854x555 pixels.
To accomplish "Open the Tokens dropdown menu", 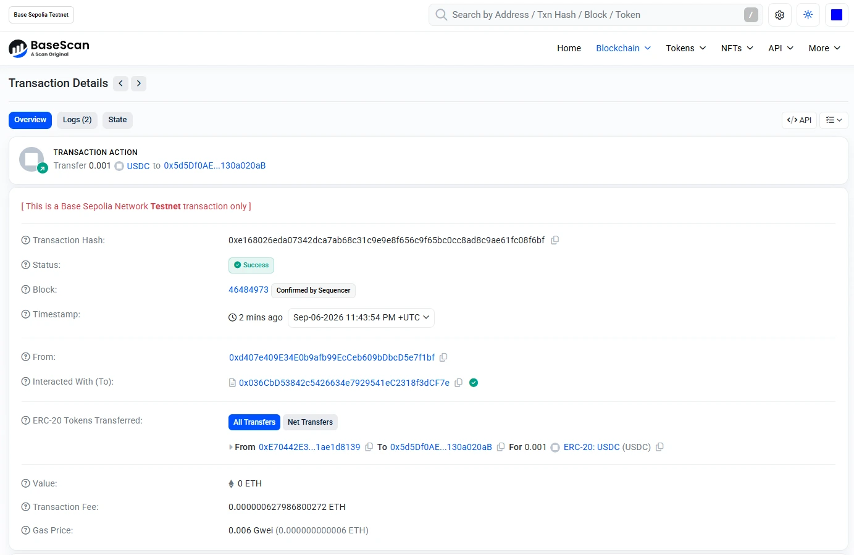I will pyautogui.click(x=685, y=48).
